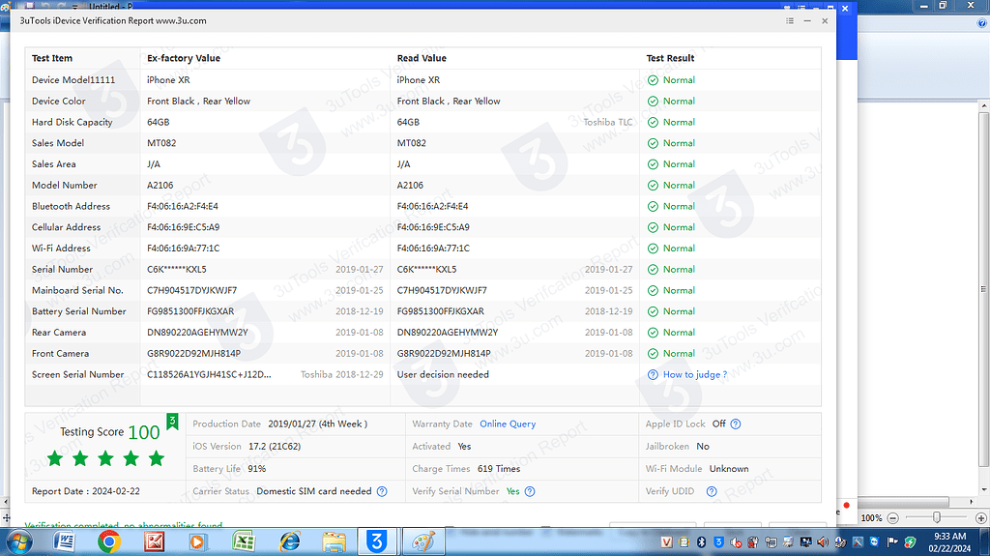Click the Paint scroll up arrow
Image resolution: width=990 pixels, height=556 pixels.
coord(983,105)
